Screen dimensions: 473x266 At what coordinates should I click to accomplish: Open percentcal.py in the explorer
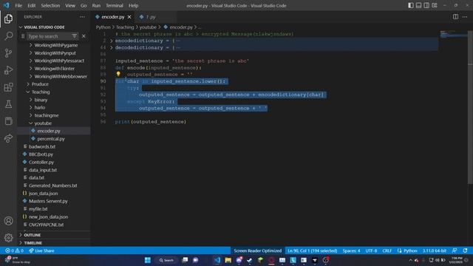(51, 139)
